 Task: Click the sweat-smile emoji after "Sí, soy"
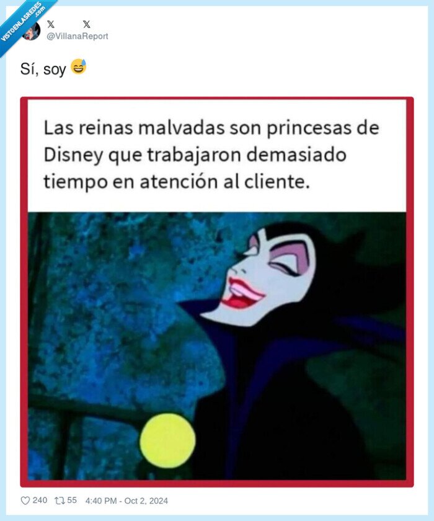pos(79,67)
